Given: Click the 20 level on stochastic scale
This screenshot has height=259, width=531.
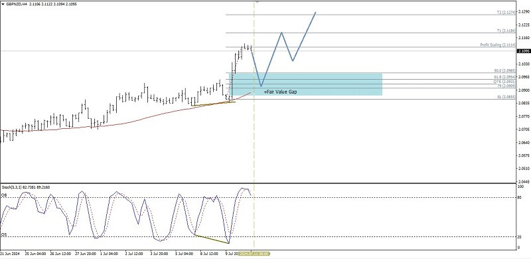Looking at the screenshot, I should pyautogui.click(x=519, y=236).
